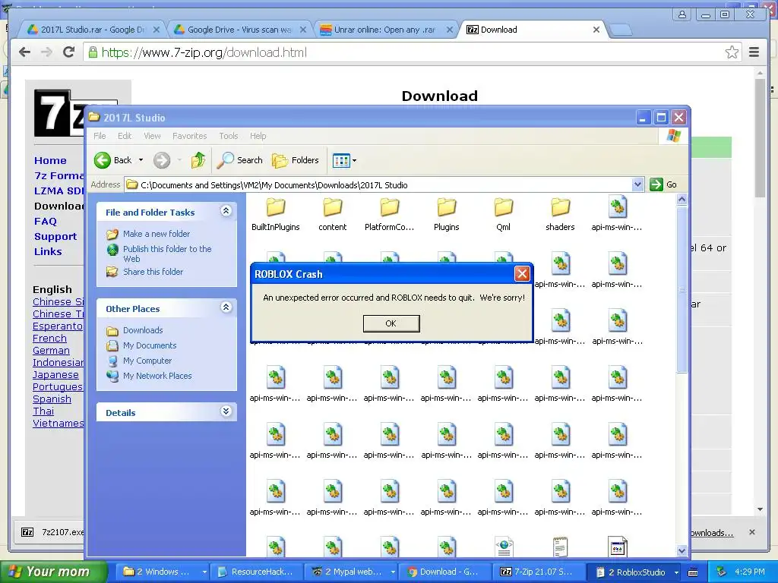Choose the Thai language link on the 7-Zip page

click(43, 411)
